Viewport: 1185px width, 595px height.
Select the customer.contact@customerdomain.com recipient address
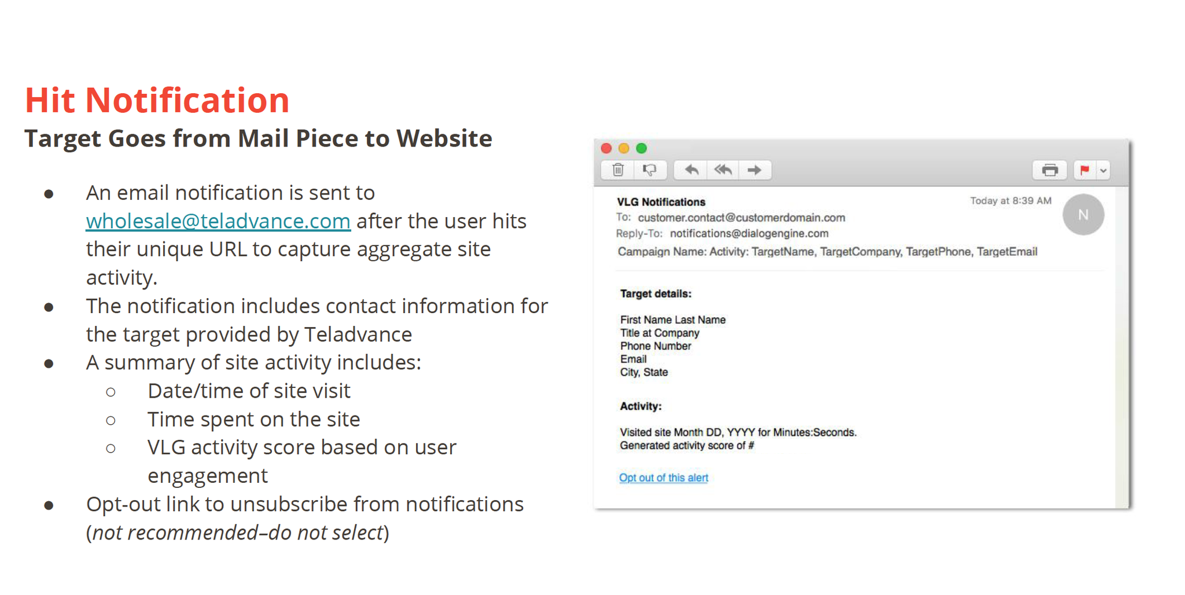tap(741, 218)
